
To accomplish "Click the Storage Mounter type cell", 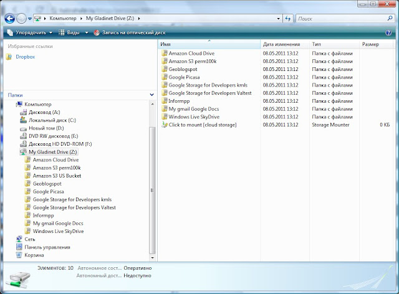I will (x=330, y=125).
